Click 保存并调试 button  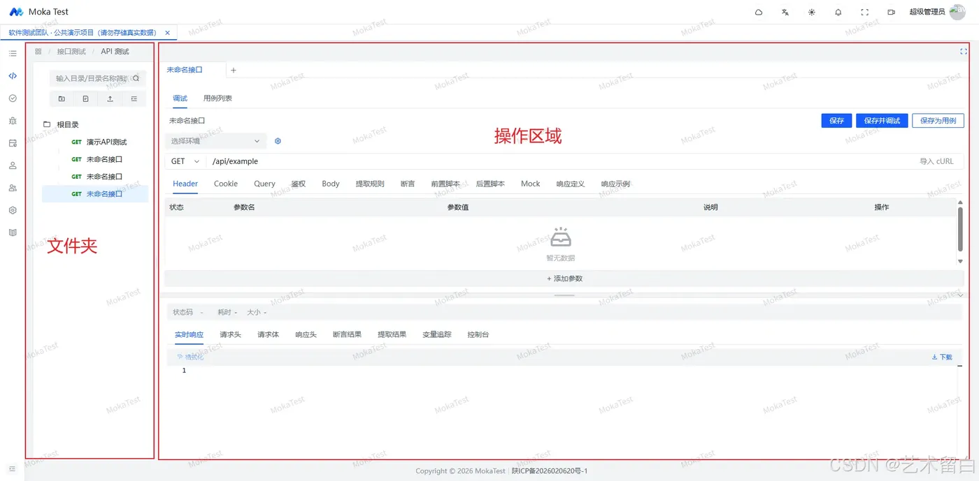pos(882,121)
